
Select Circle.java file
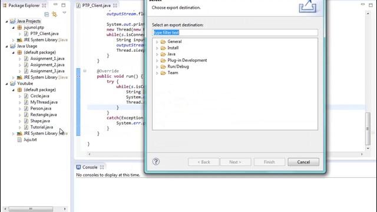pos(39,96)
